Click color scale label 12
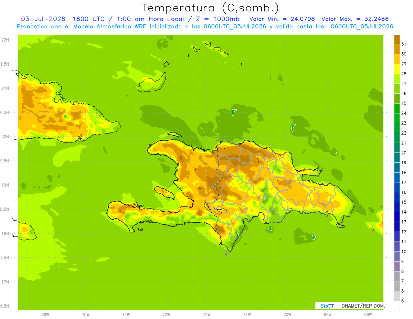 [404, 232]
